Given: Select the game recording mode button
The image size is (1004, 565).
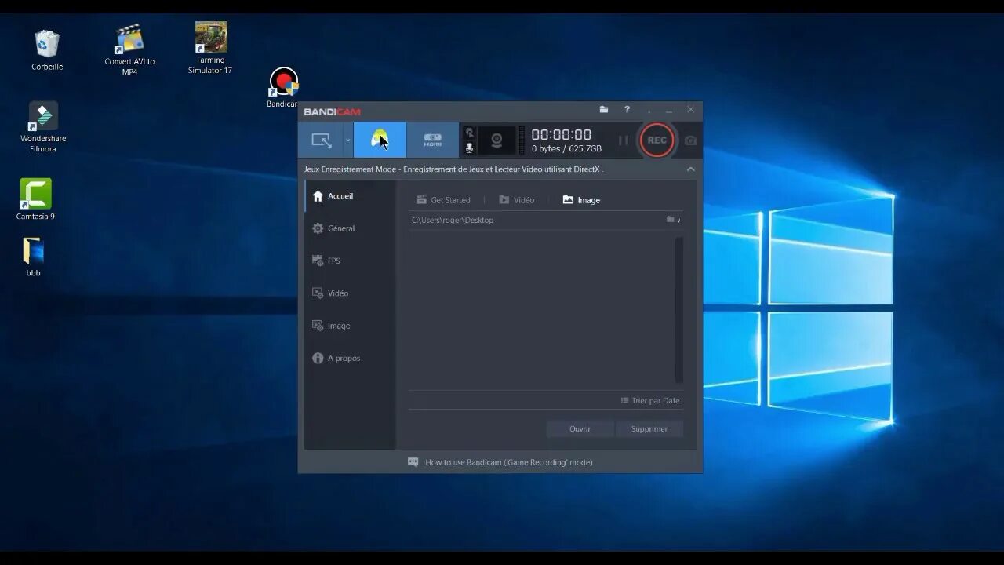Looking at the screenshot, I should [380, 140].
